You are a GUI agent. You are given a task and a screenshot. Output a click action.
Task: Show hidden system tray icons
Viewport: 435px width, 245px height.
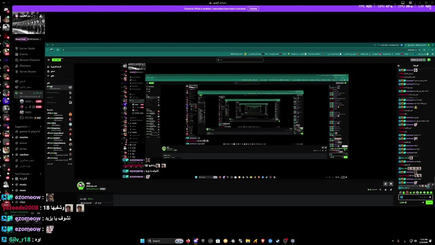(x=393, y=241)
